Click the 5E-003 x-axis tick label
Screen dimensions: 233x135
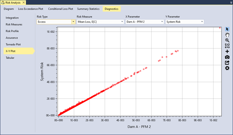136,120
